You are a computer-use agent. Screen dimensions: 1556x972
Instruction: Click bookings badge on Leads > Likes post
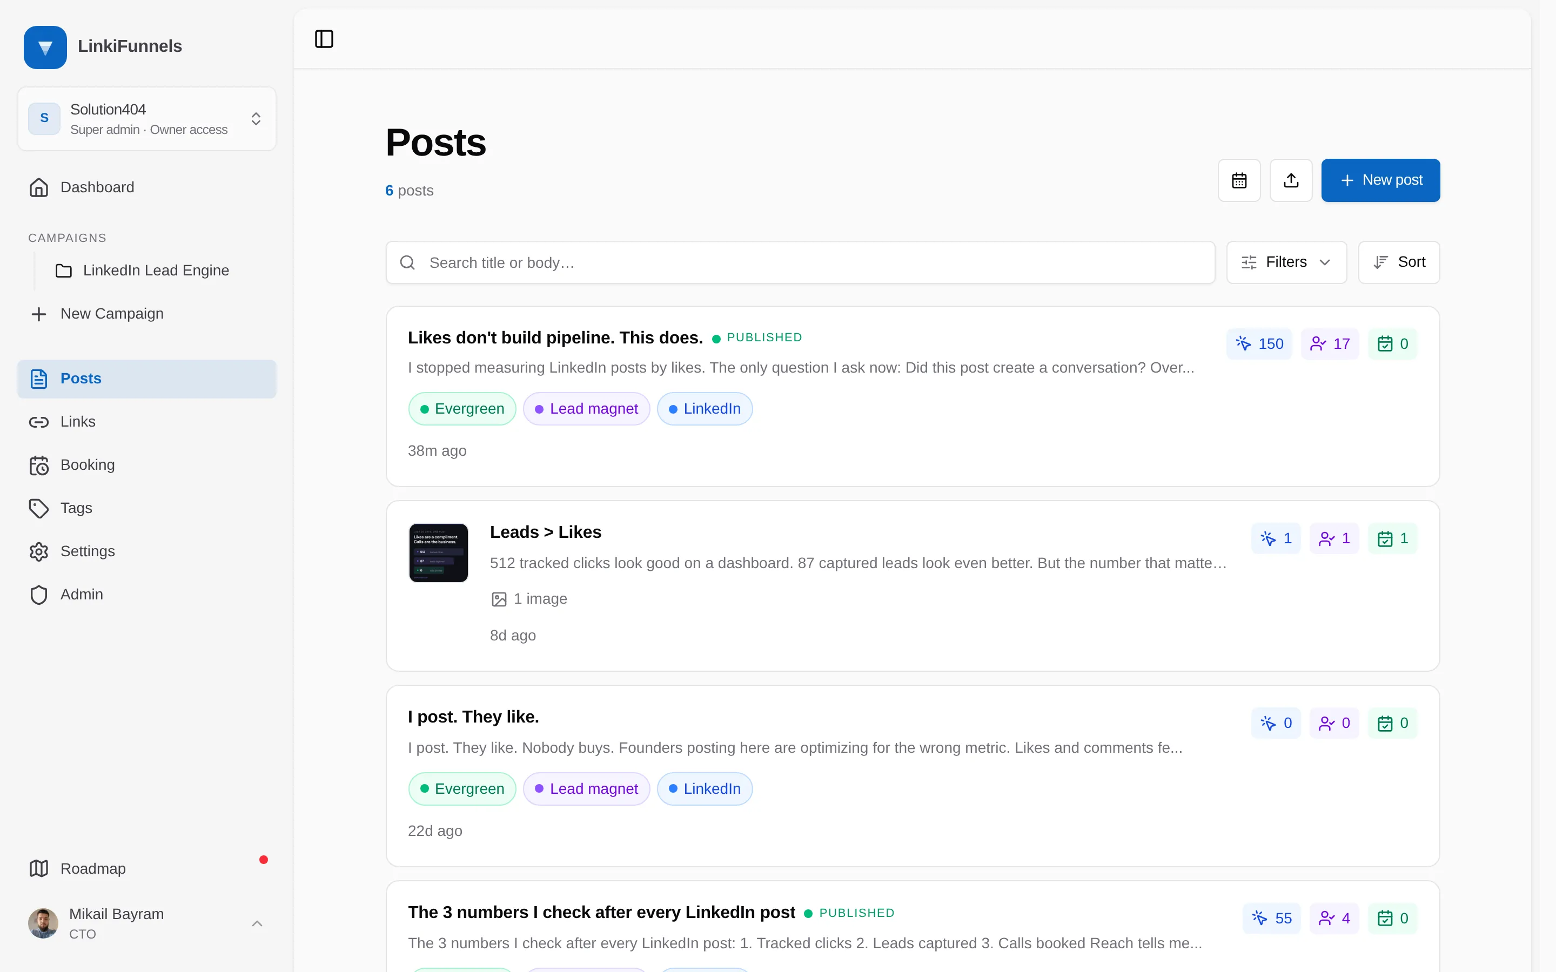(1392, 539)
